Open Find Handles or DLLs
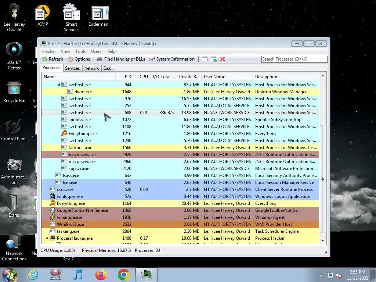Screen dimensions: 376x282 [x=121, y=59]
